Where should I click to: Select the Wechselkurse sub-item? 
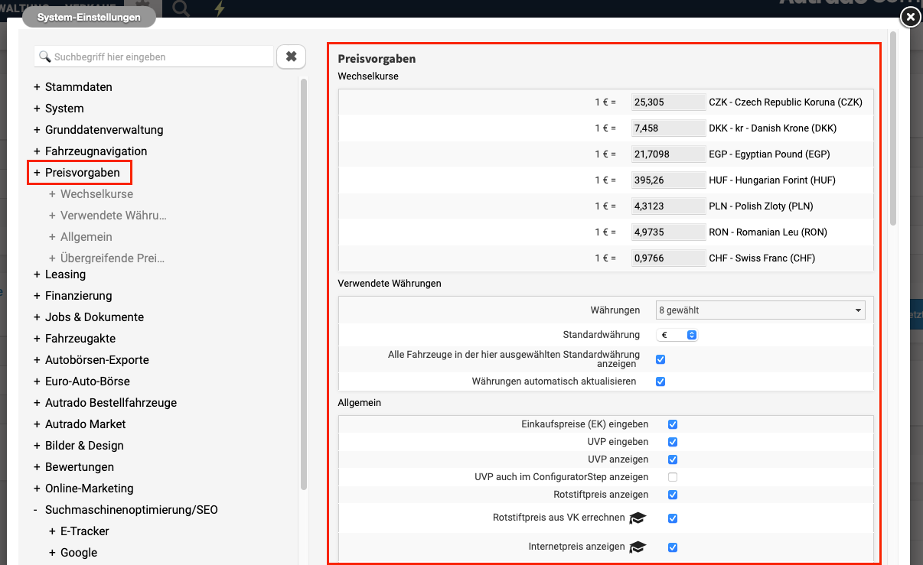click(96, 194)
